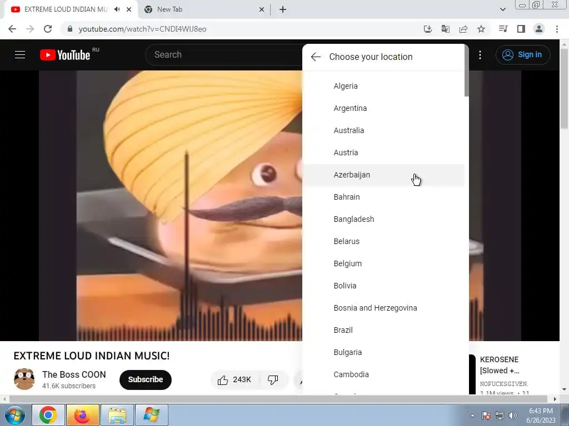This screenshot has width=569, height=426.
Task: Select Austria as location
Action: [383, 153]
